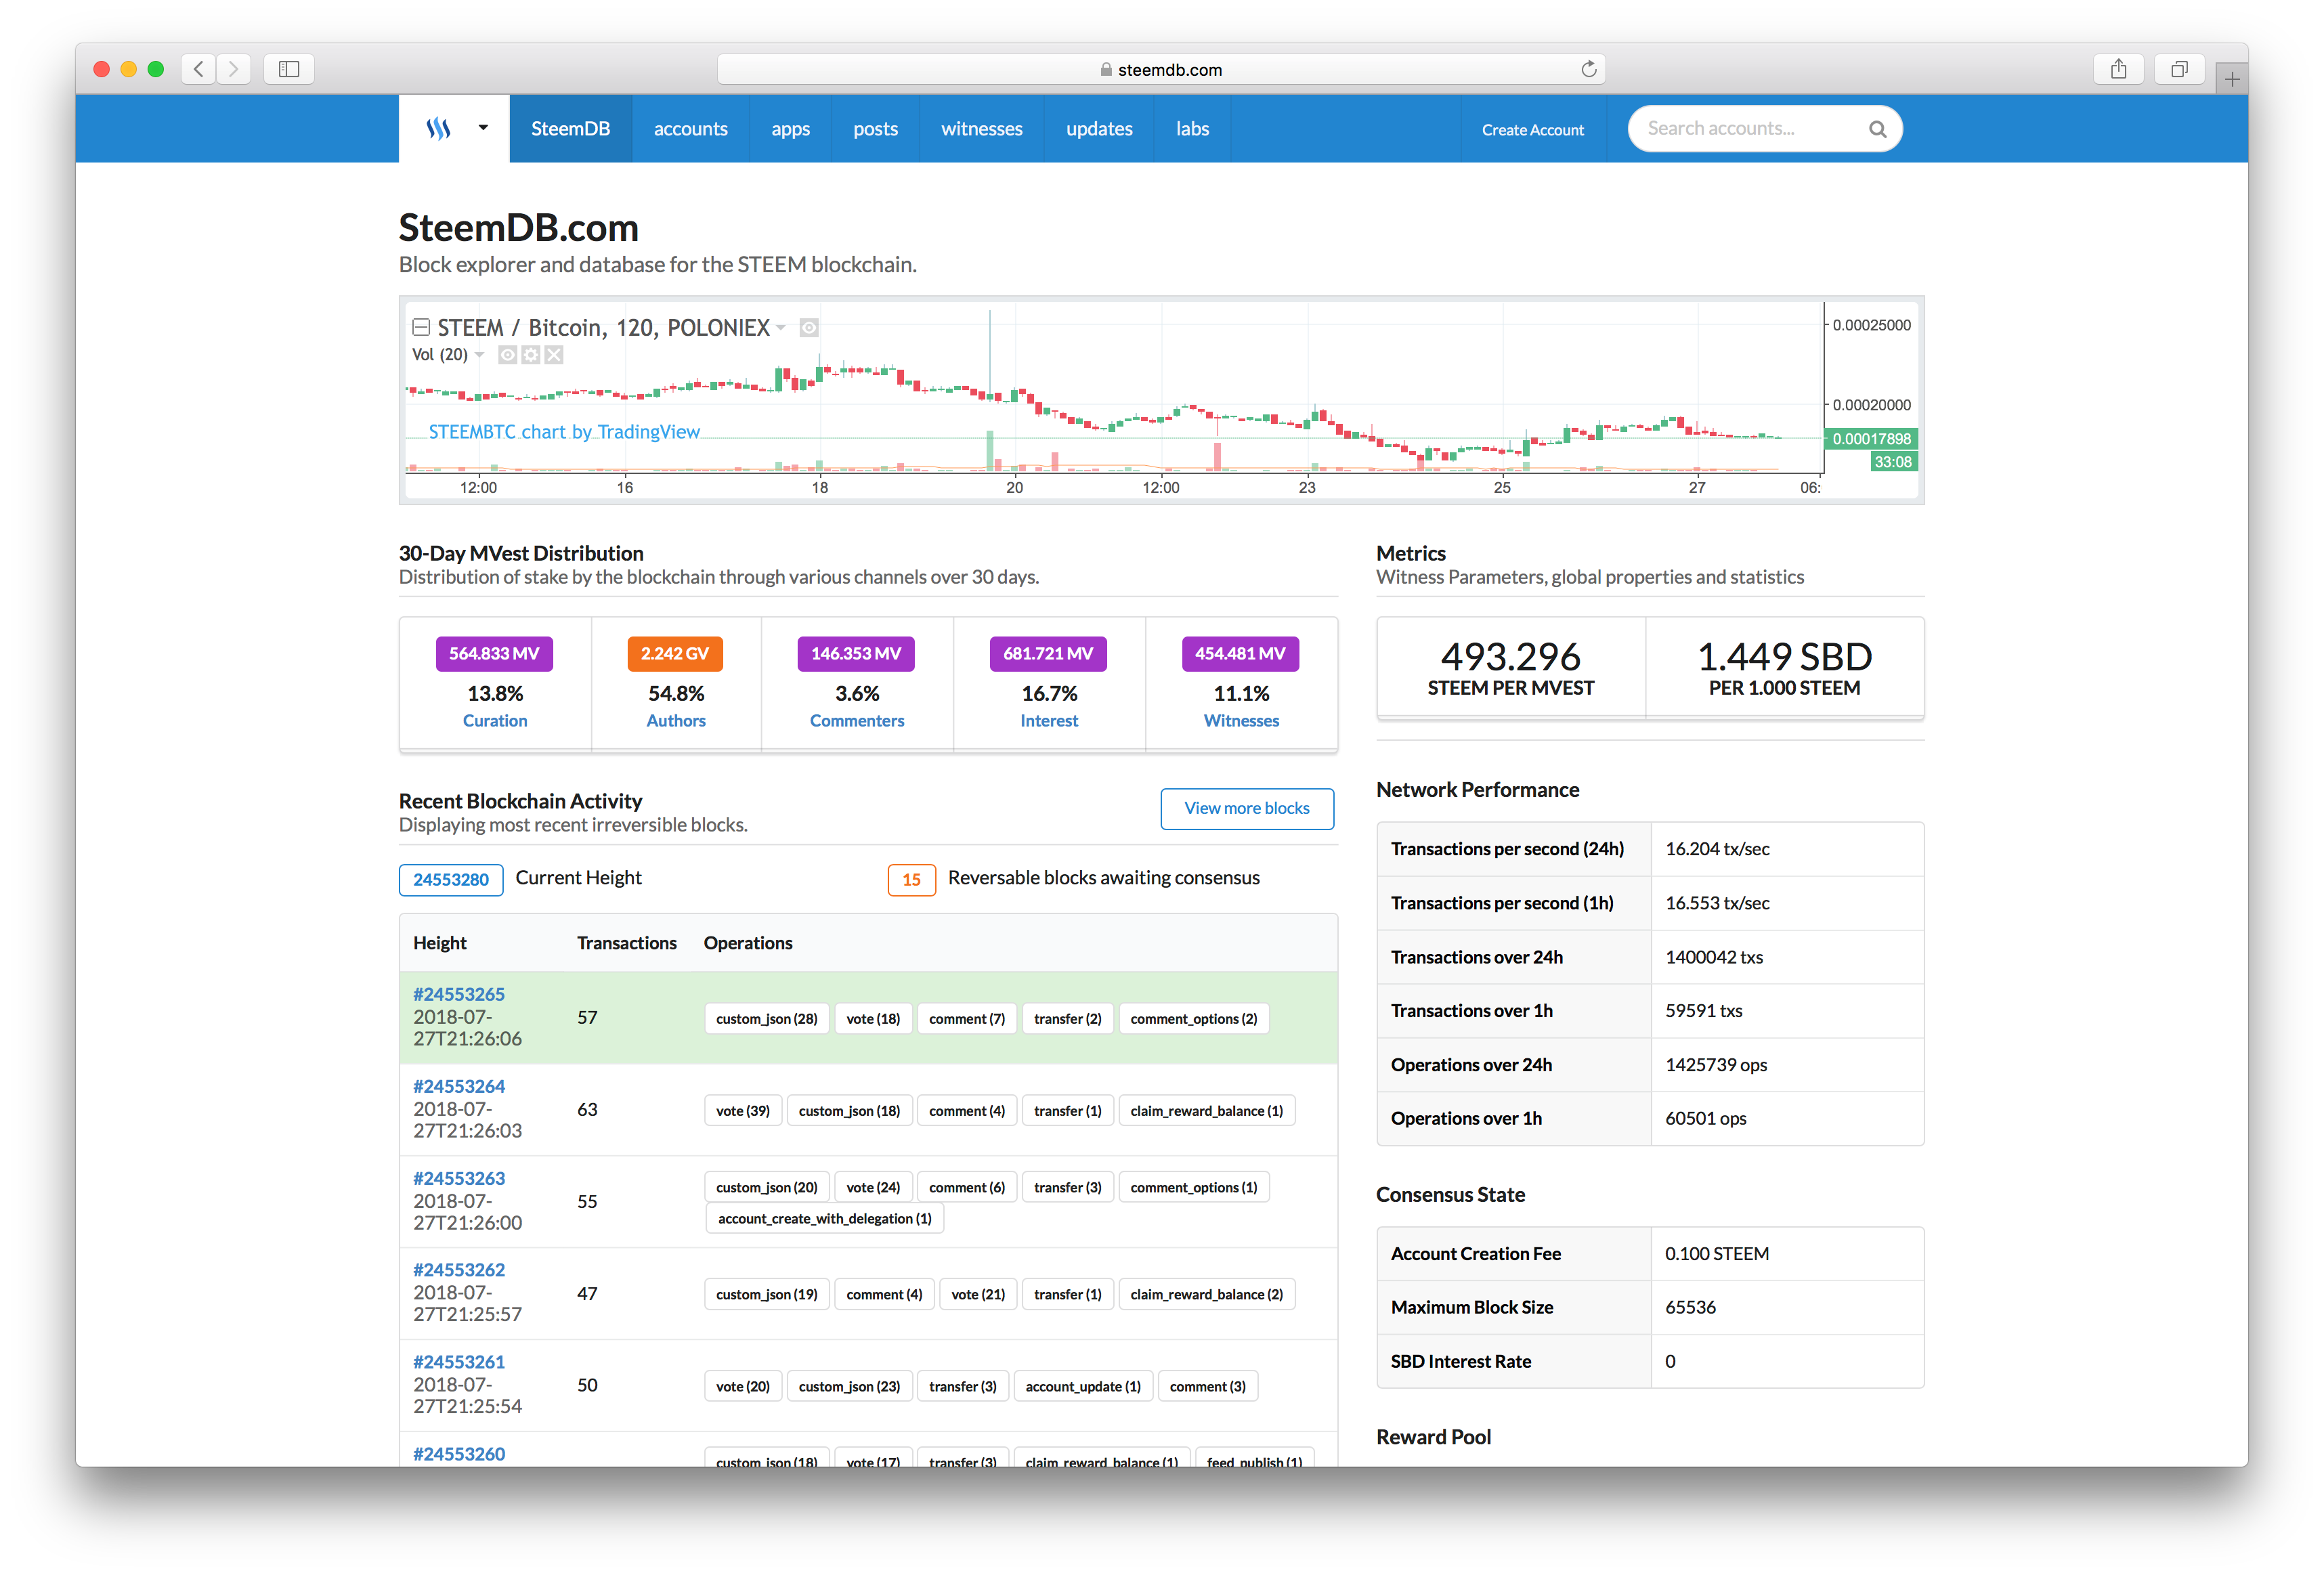The width and height of the screenshot is (2324, 1575).
Task: Click the 1400042 txs value
Action: (x=1714, y=957)
